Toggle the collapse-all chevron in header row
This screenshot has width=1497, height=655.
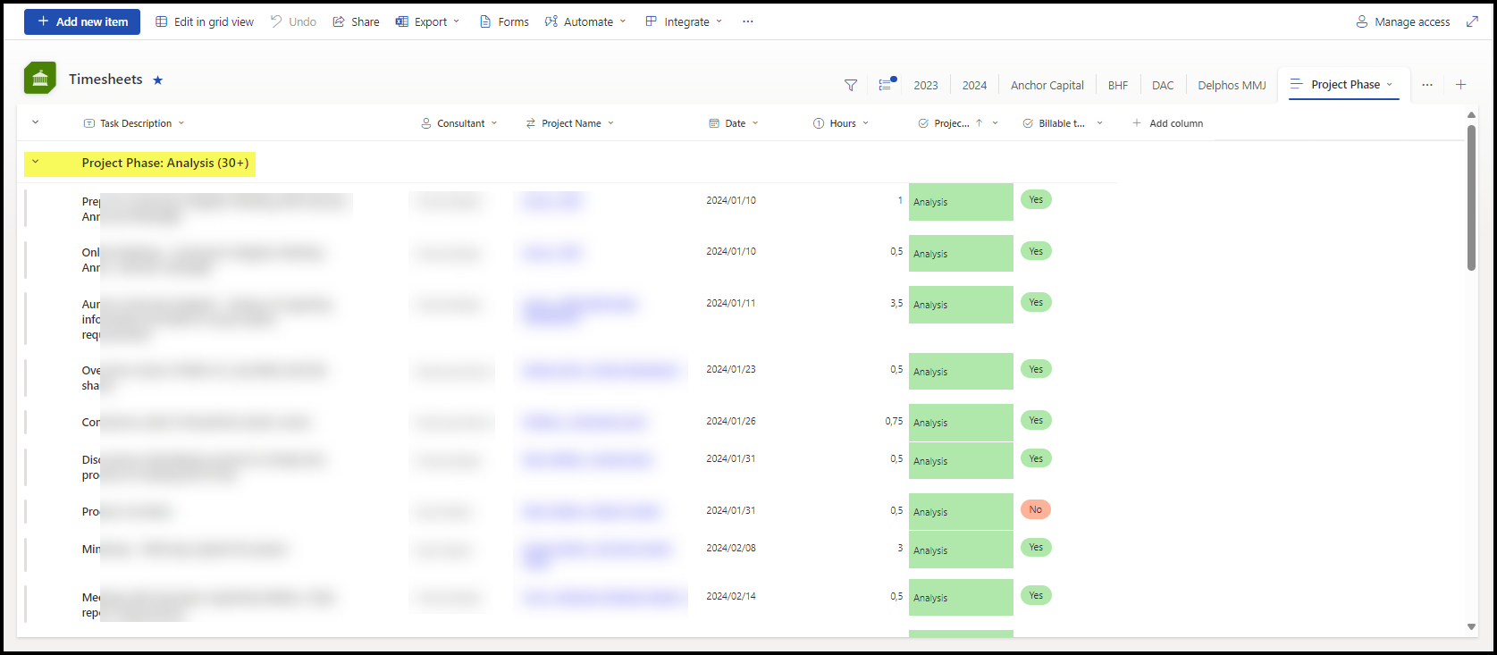(x=36, y=122)
